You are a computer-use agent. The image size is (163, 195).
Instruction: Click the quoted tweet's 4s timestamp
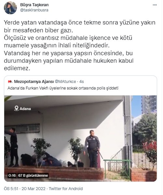point(81,82)
